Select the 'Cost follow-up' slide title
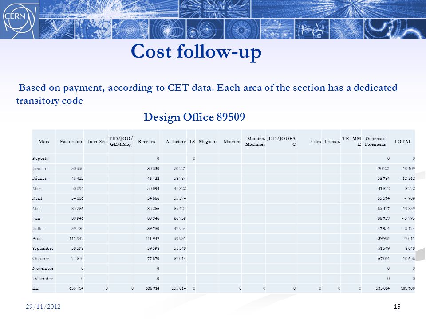The height and width of the screenshot is (319, 426). [196, 51]
